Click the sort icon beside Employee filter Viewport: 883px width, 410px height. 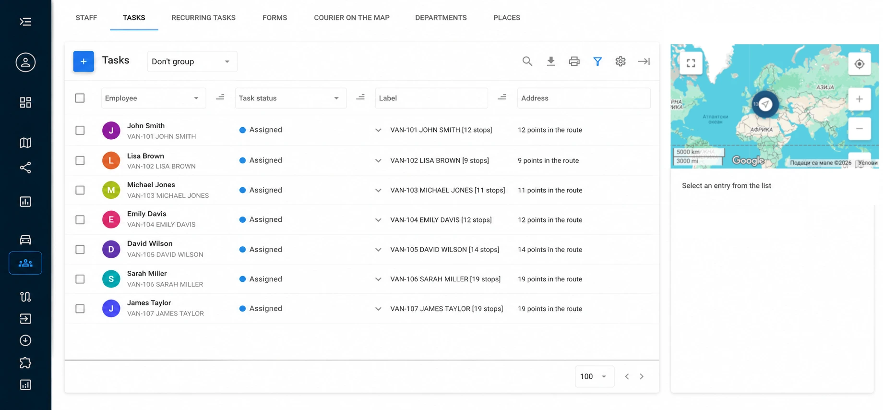pos(220,97)
